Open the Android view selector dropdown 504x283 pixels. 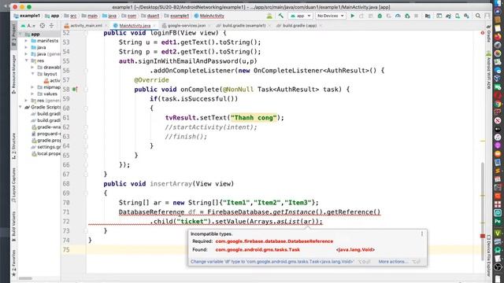[x=28, y=25]
